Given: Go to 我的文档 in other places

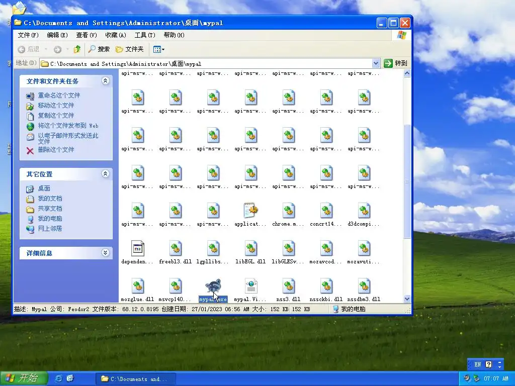Looking at the screenshot, I should [x=50, y=199].
